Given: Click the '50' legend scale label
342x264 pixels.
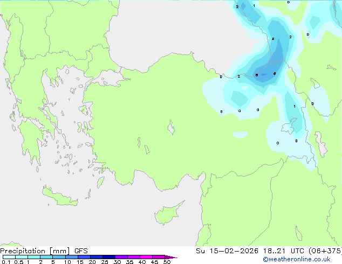Looking at the screenshot, I should (167, 262).
